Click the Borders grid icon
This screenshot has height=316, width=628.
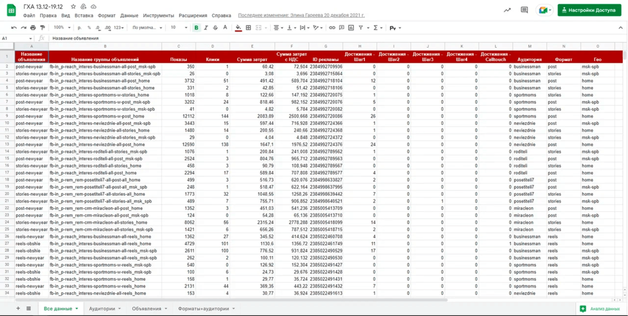pyautogui.click(x=248, y=28)
